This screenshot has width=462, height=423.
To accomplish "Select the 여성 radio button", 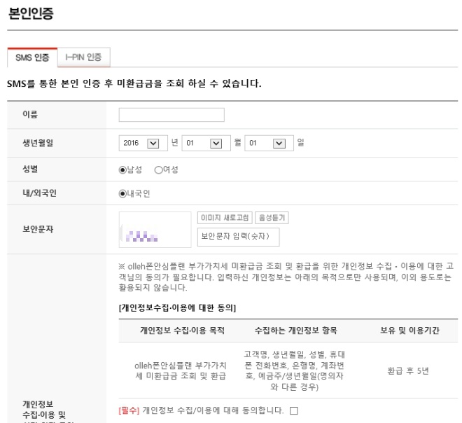I will click(158, 170).
